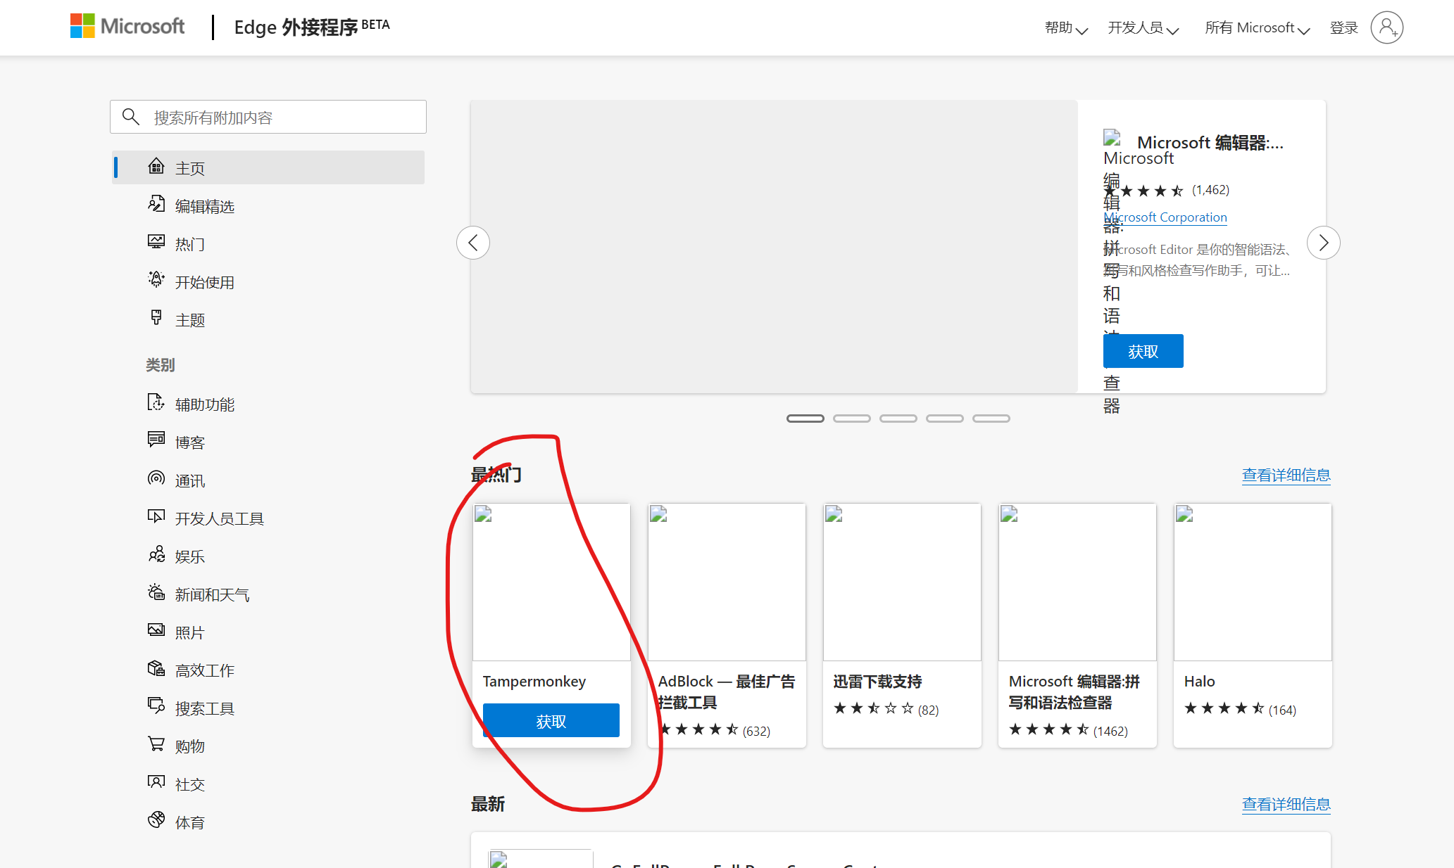Expand the Help (帮助) dropdown

(x=1066, y=28)
